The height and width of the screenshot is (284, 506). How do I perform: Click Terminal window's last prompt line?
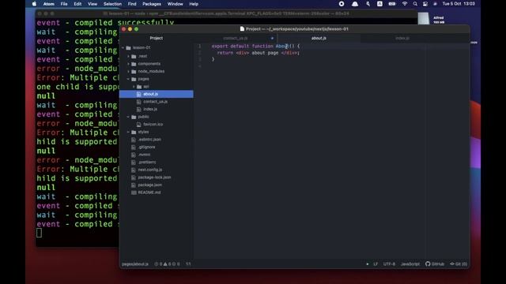[39, 233]
